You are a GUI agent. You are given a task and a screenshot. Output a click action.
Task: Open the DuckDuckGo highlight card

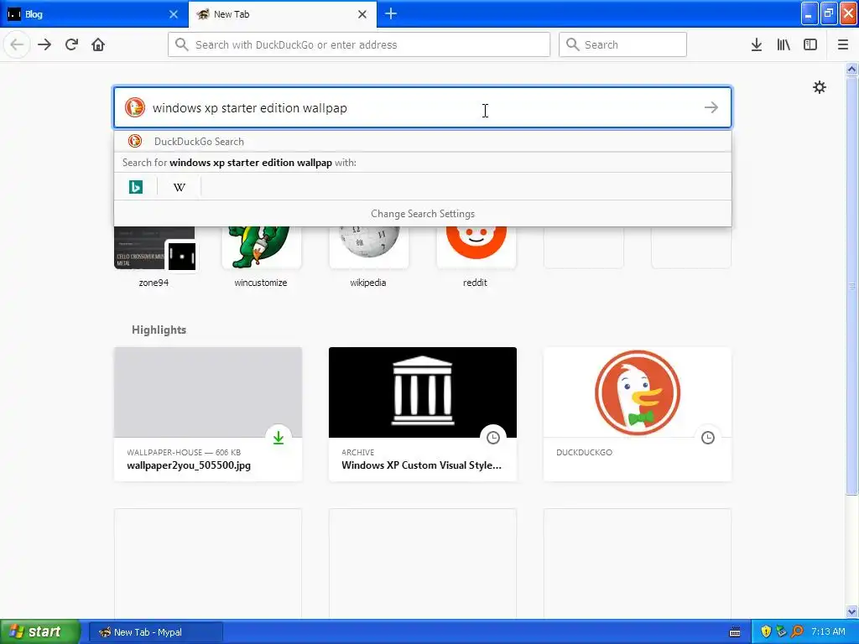[x=638, y=414]
